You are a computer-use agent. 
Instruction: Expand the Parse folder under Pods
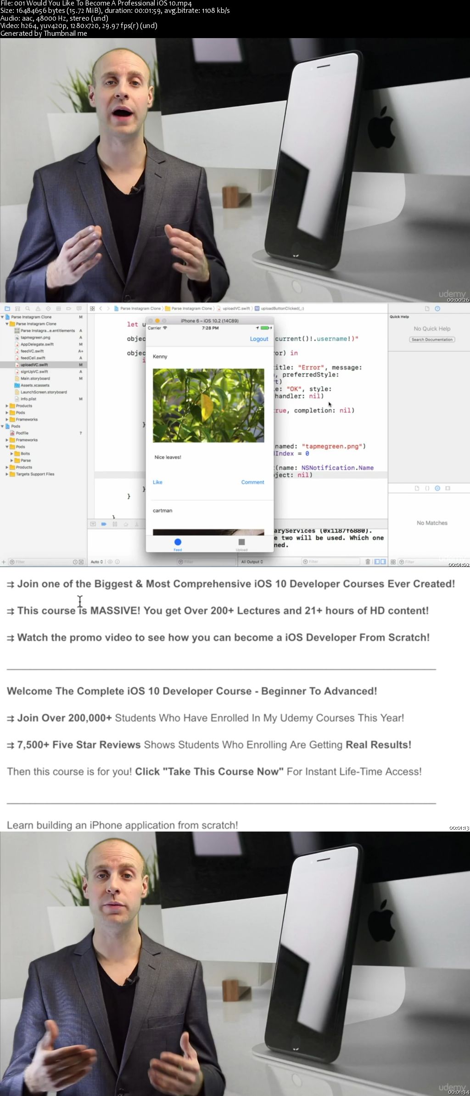[11, 460]
